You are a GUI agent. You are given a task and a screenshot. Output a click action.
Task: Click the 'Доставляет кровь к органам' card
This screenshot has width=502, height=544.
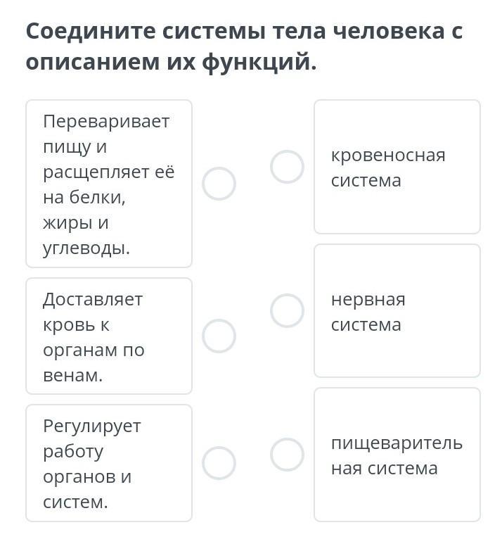point(108,336)
